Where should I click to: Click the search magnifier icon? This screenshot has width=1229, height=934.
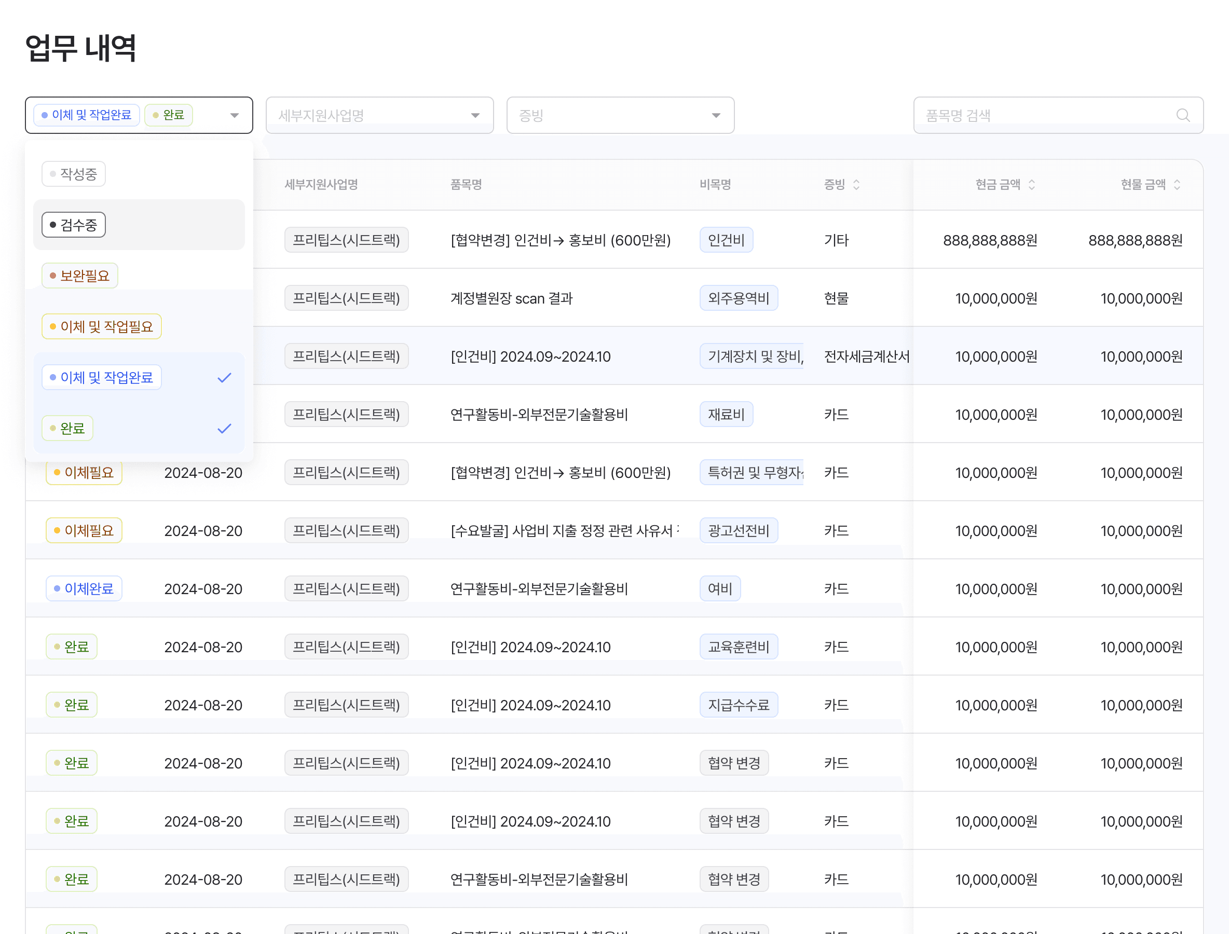tap(1183, 115)
